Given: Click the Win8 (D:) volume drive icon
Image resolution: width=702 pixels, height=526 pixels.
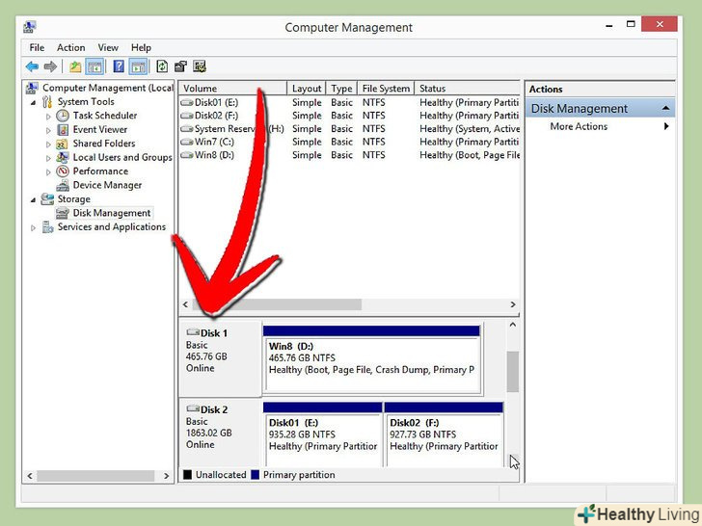Looking at the screenshot, I should click(x=187, y=155).
